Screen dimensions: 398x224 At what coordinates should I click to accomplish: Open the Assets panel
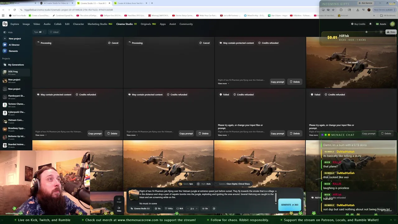pyautogui.click(x=381, y=24)
